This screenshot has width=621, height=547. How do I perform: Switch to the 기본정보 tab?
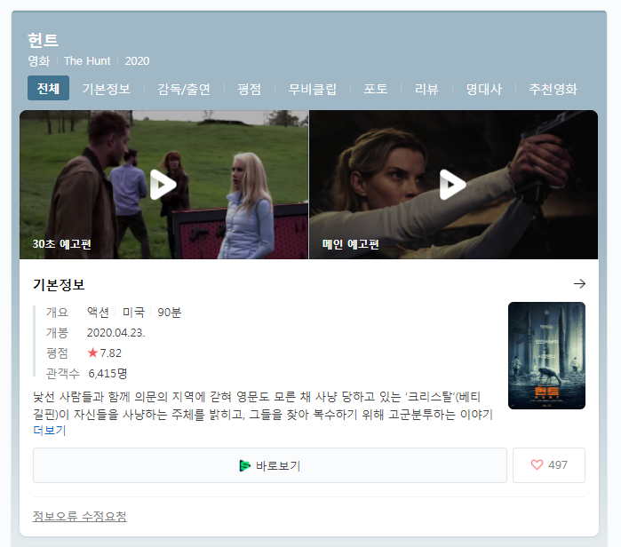[106, 89]
